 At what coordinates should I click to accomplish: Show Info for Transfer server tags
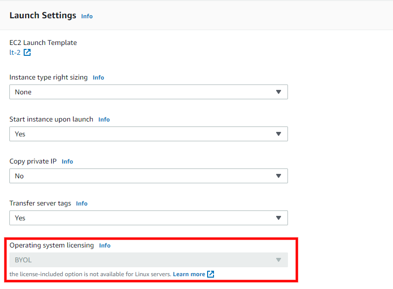click(x=82, y=204)
